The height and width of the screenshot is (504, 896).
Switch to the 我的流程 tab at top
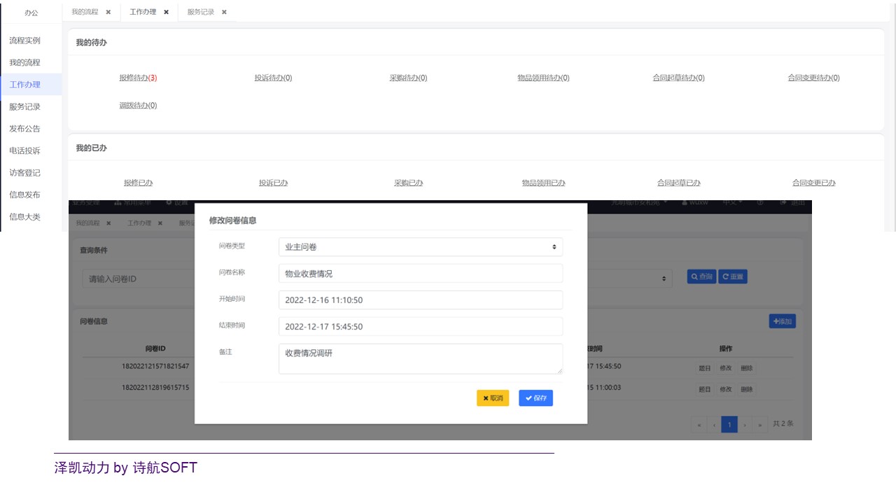[85, 12]
